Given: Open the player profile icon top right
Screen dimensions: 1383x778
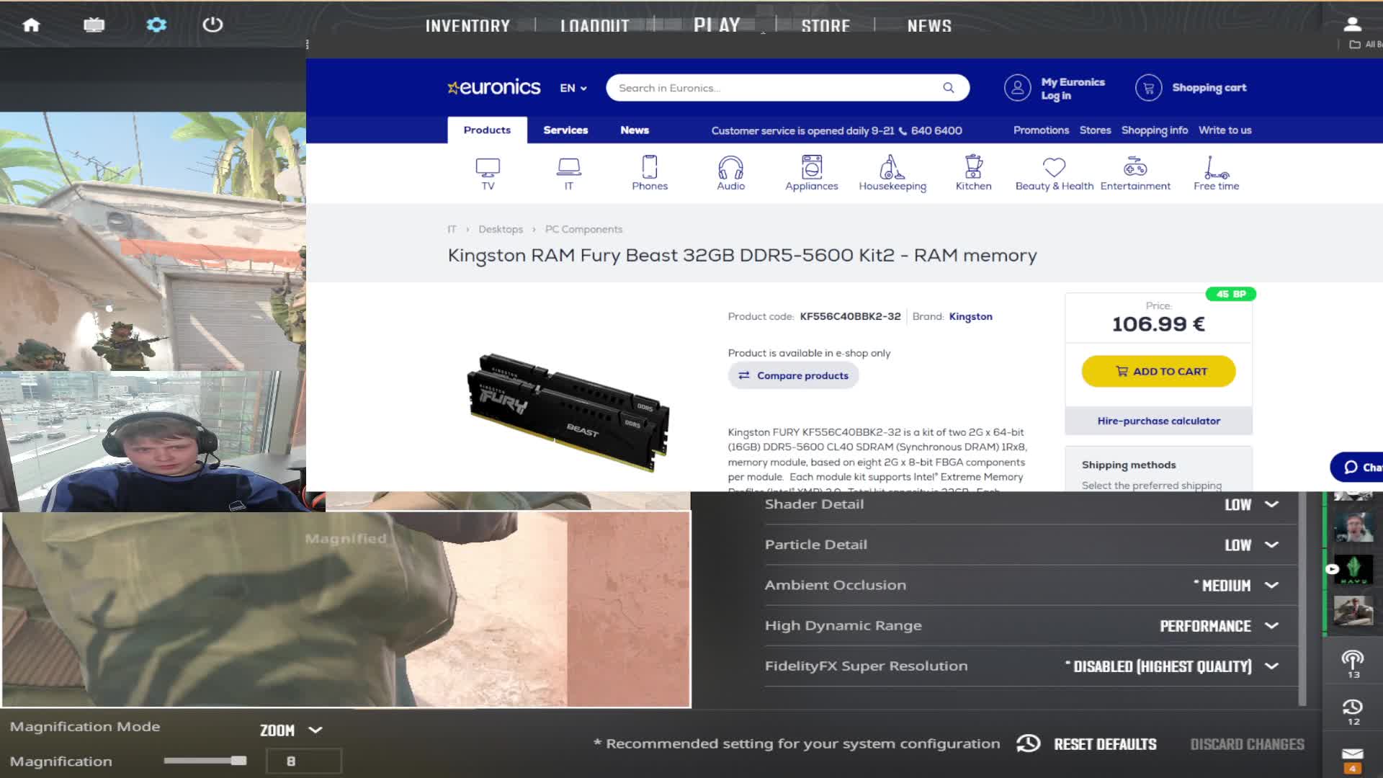Looking at the screenshot, I should pos(1352,24).
